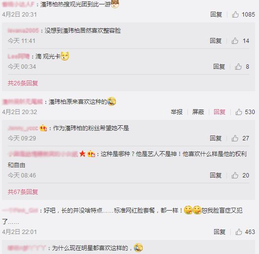Click 屏蔽 to block the 20:32 comment
The image size is (259, 254).
coord(198,112)
